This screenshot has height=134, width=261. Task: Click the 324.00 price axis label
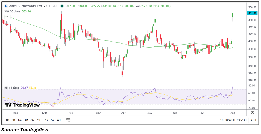(x=252, y=74)
